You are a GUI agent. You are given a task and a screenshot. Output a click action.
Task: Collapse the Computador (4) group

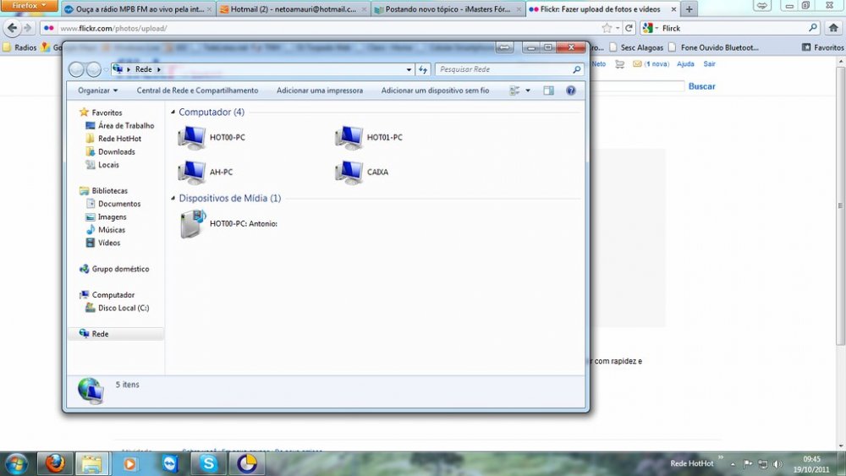point(173,112)
